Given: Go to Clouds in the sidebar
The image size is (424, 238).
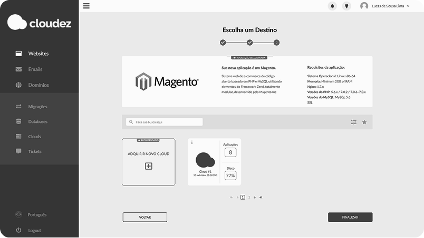Looking at the screenshot, I should pyautogui.click(x=35, y=137).
